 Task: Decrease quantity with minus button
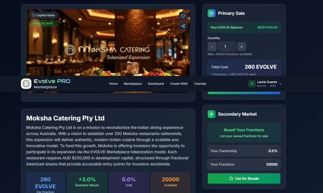point(212,46)
